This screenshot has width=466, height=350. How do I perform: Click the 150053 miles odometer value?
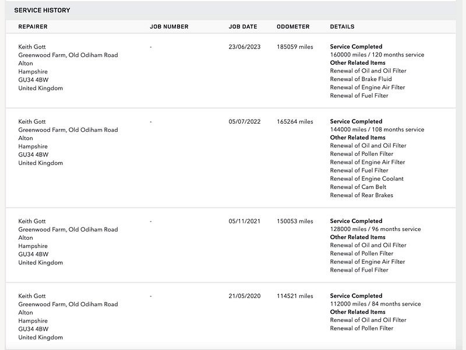(x=295, y=222)
